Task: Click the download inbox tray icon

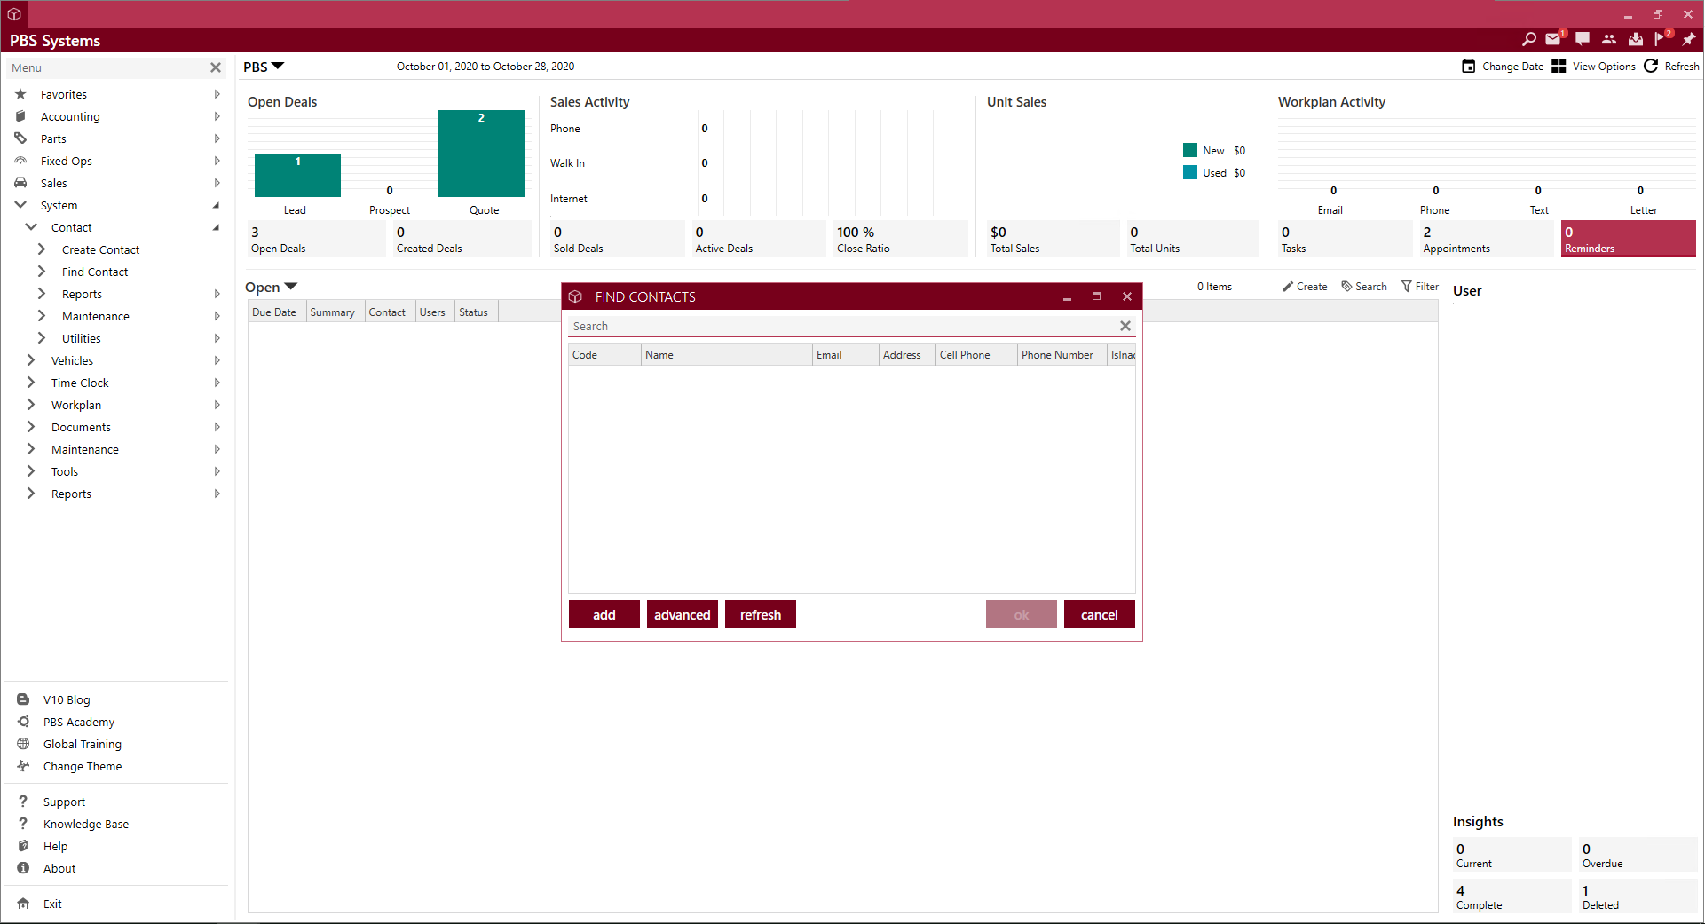Action: [1636, 40]
